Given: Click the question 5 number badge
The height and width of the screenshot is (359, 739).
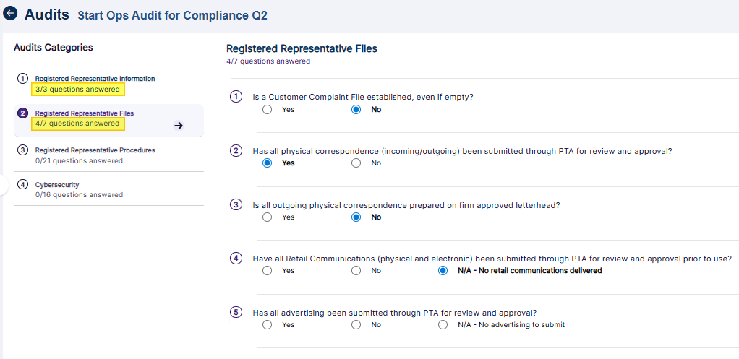Looking at the screenshot, I should 236,313.
